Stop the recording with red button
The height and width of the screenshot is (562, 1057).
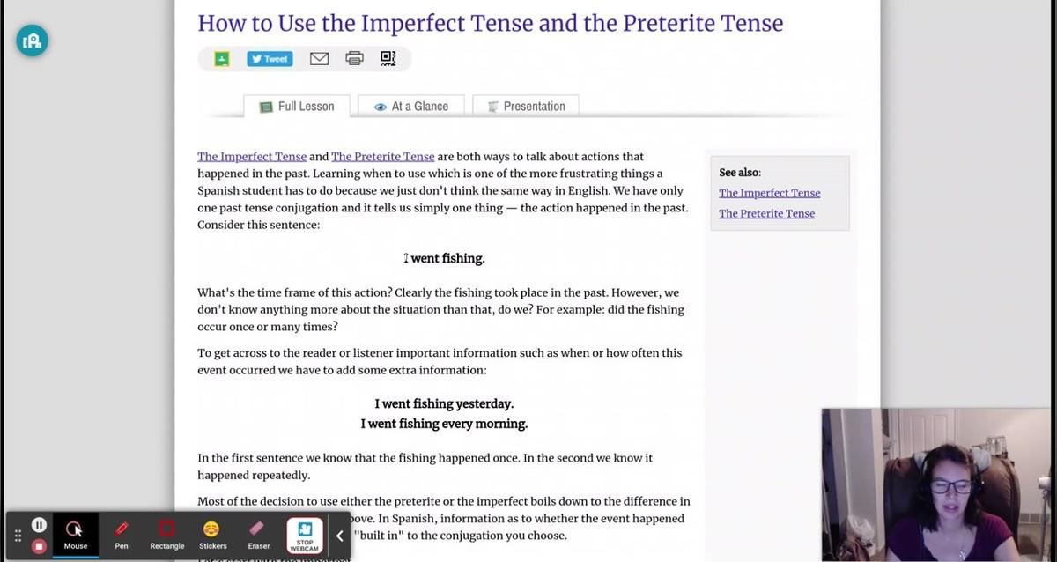[39, 546]
